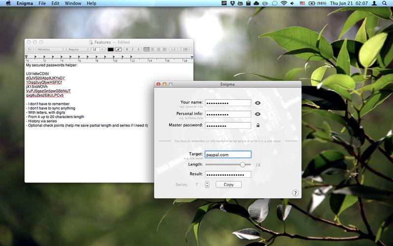Click the lock icon beside Master password
Image resolution: width=393 pixels, height=246 pixels.
[x=257, y=125]
